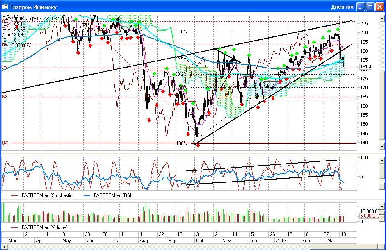The image size is (386, 250).
Task: Click the day label 19 on time axis
Action: 343,234
